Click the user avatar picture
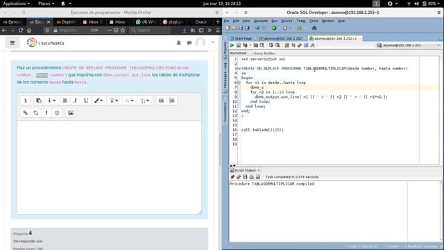Viewport: 444px width, 250px height. tap(200, 42)
